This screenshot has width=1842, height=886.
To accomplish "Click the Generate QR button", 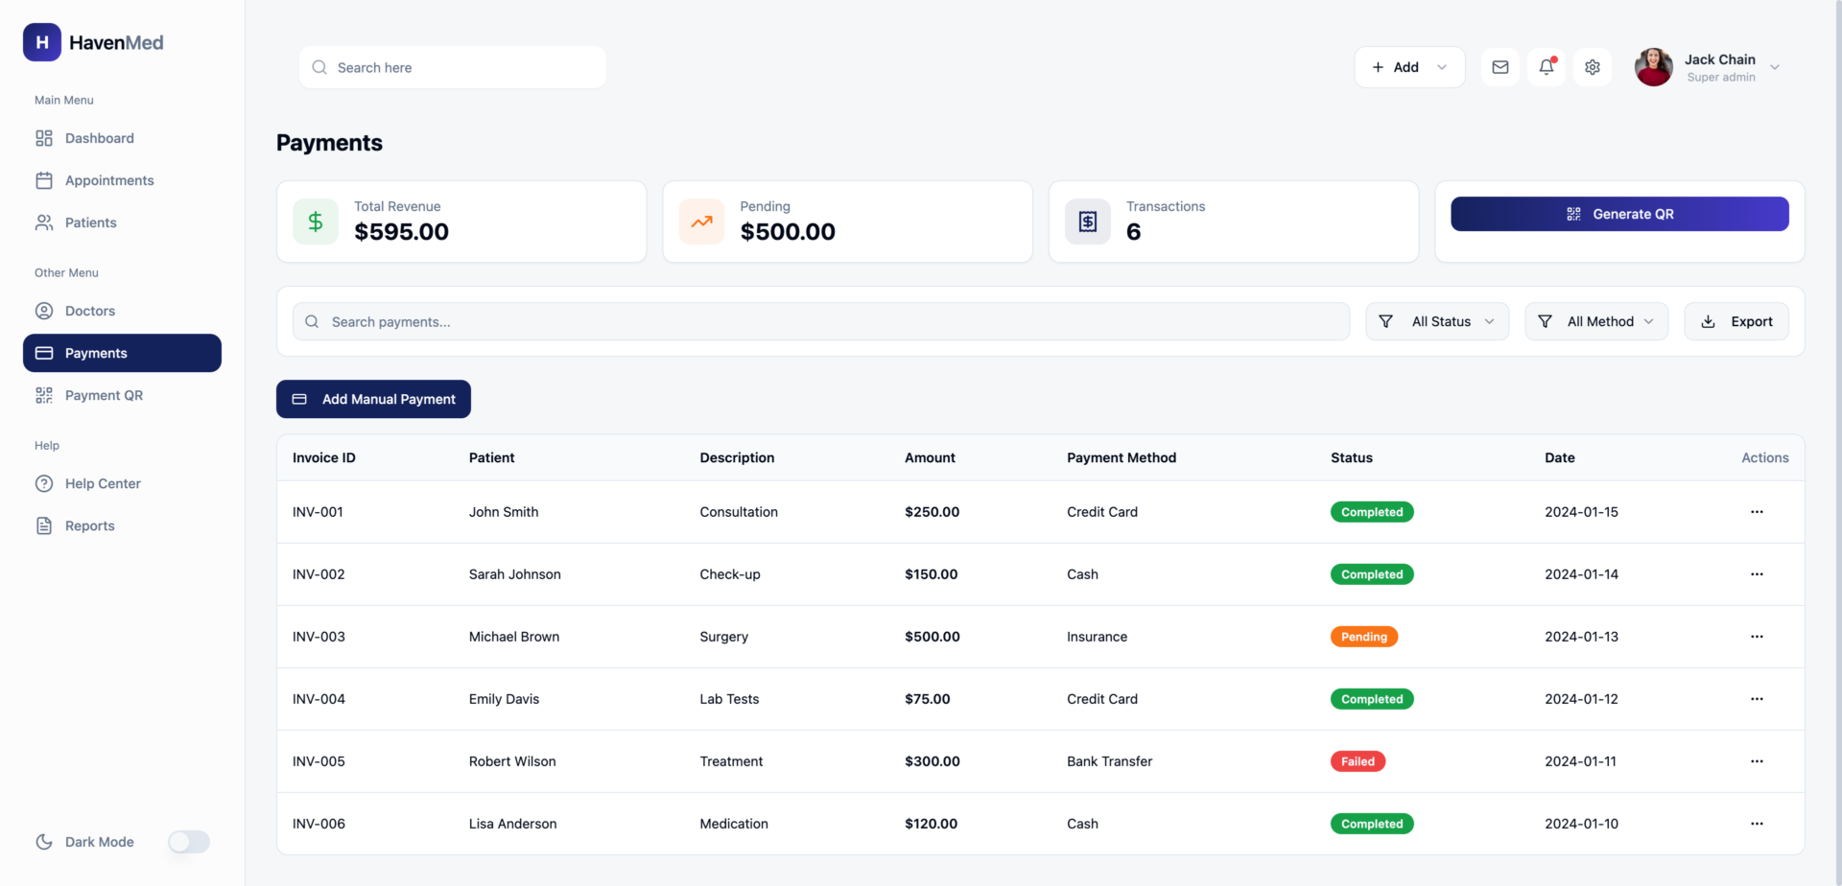I will [1618, 214].
